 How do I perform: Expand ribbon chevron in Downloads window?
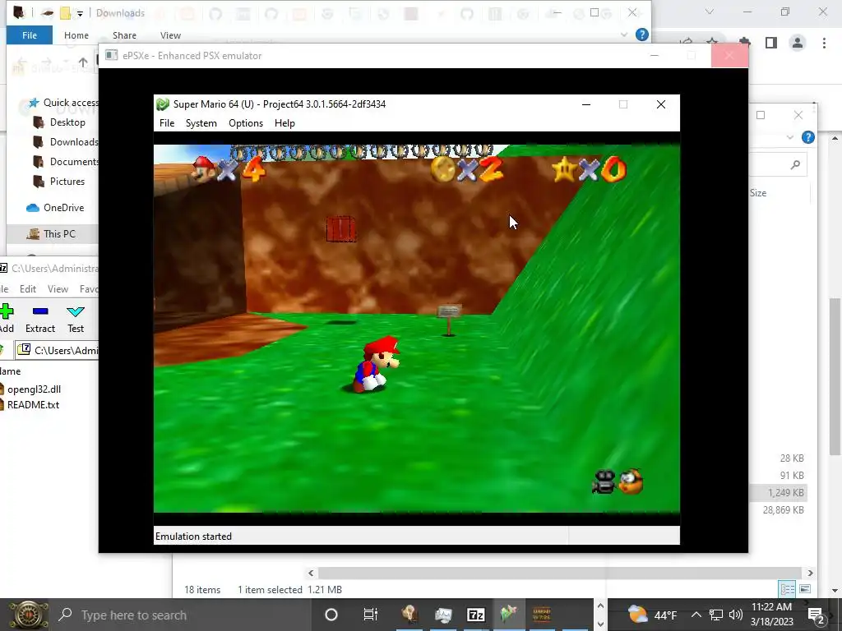(x=624, y=35)
